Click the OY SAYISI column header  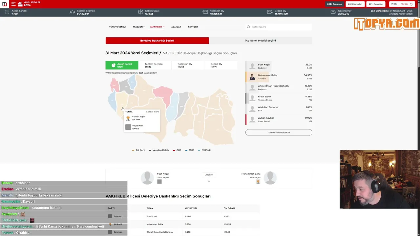point(191,208)
